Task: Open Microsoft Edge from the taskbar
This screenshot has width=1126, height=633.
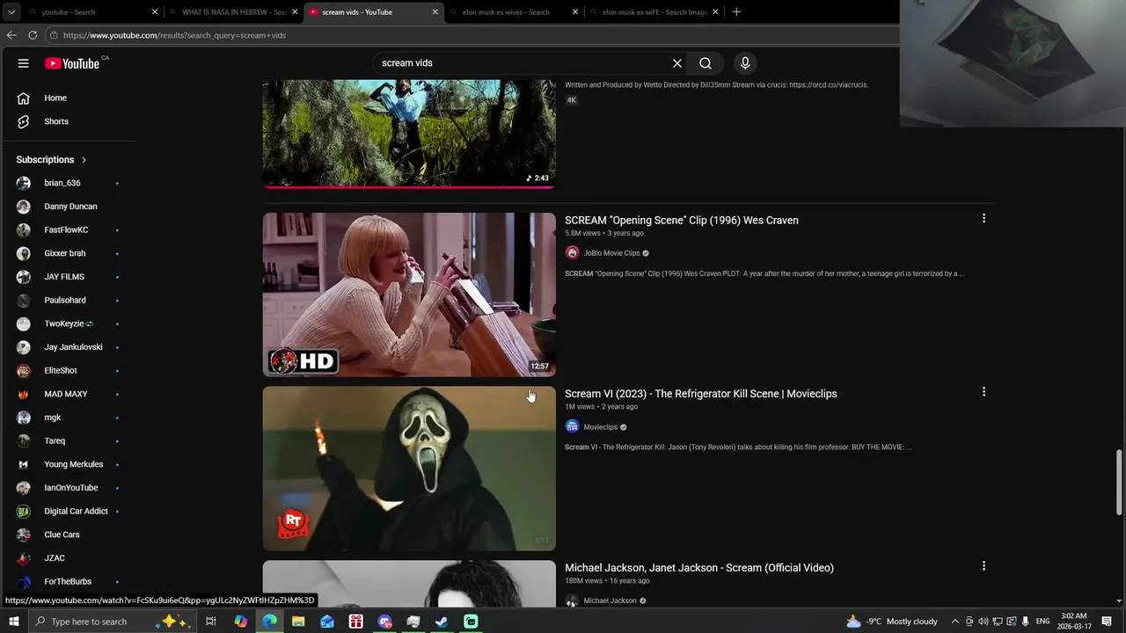Action: 269,622
